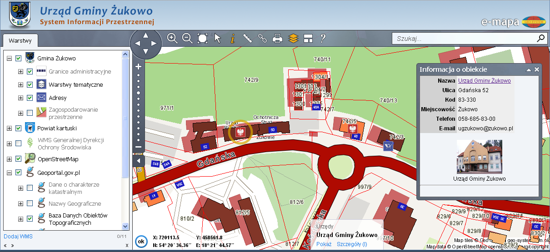Choose the ruler measurement tool
Image resolution: width=550 pixels, height=252 pixels.
247,38
